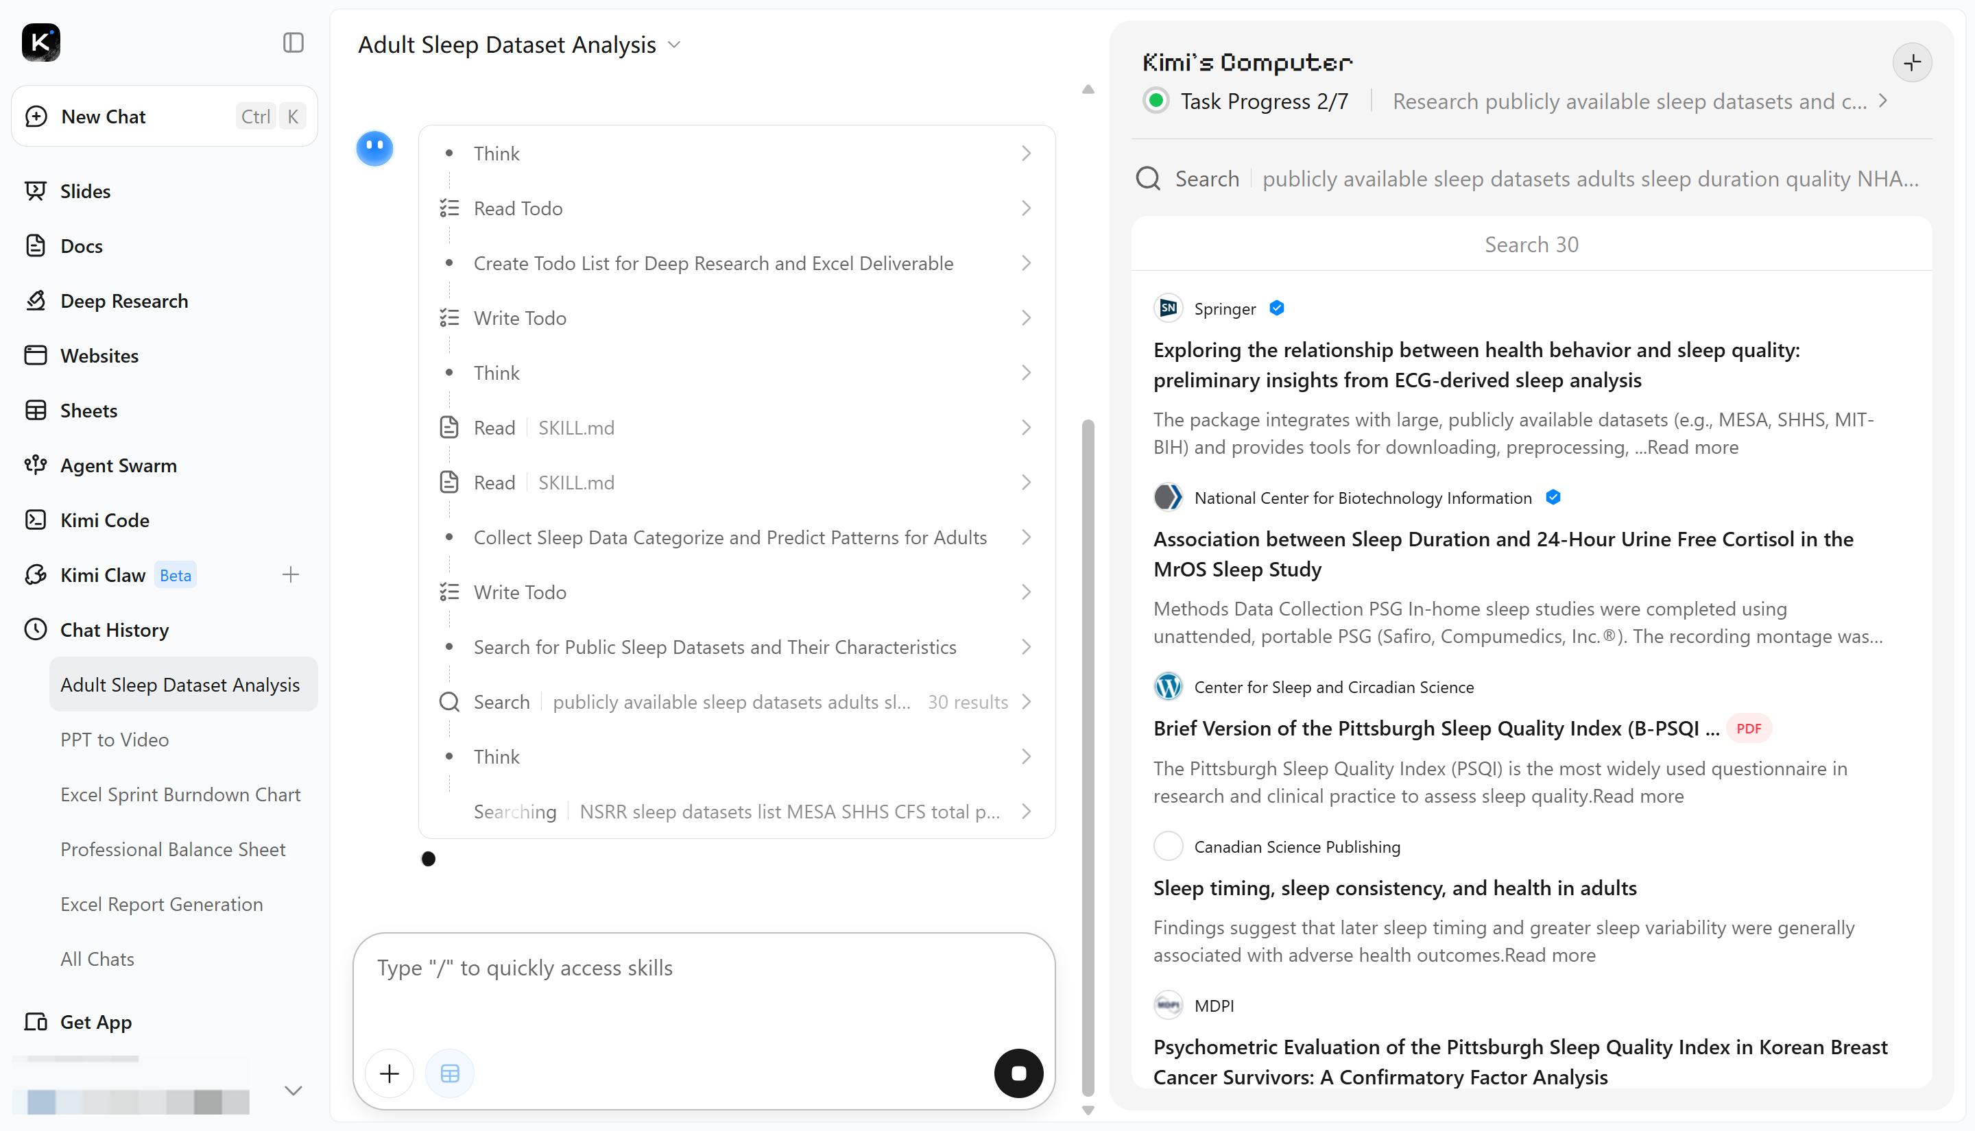Click the Write Todo checklist icon above Search for Public
The width and height of the screenshot is (1975, 1131).
[449, 592]
